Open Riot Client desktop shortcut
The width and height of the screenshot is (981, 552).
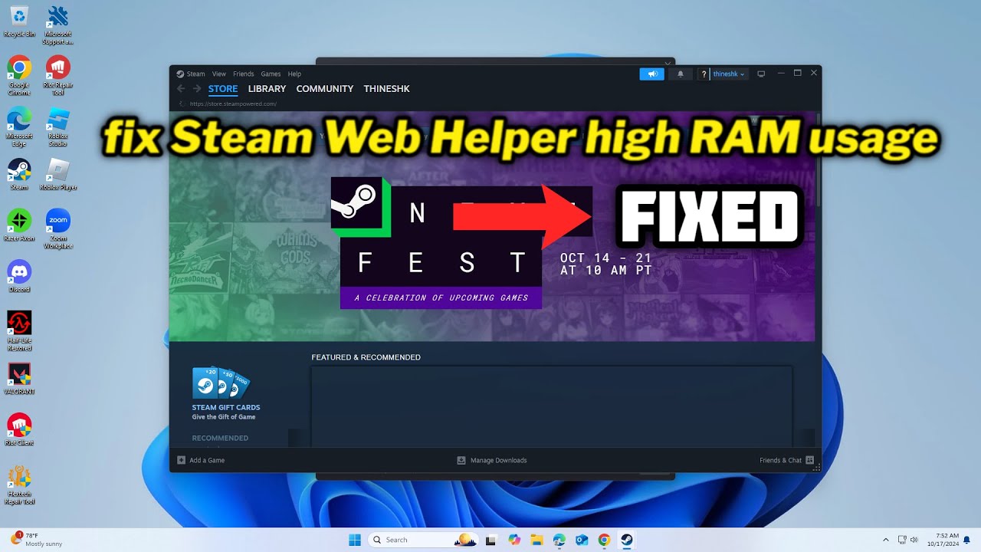(19, 429)
